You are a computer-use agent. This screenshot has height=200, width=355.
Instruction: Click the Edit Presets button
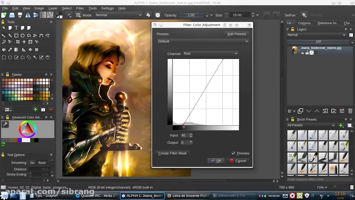(237, 34)
